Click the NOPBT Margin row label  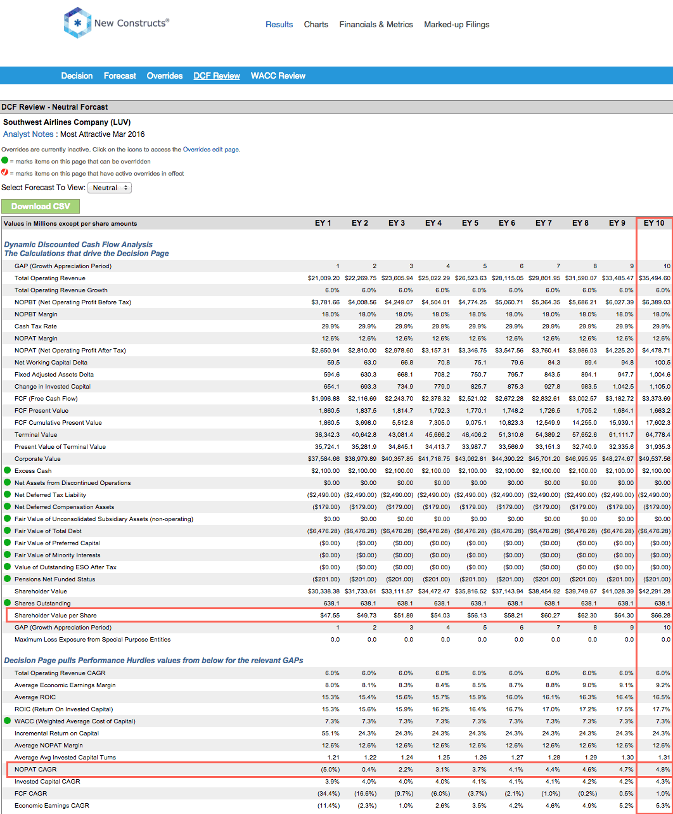(36, 314)
